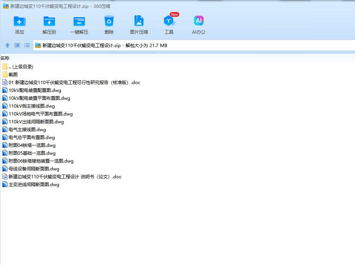
Task: Select 110kV出线间隔断面图.dwg file
Action: point(33,121)
